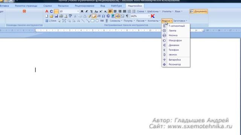This screenshot has width=241, height=135.
Task: Choose Батарейка from the menu
Action: [176, 60]
